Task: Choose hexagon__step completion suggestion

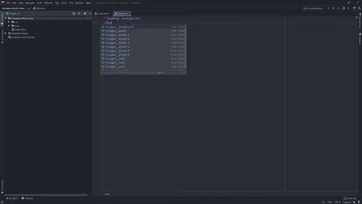Action: [x=143, y=62]
